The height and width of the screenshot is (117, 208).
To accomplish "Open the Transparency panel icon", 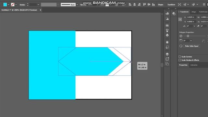I will [174, 14].
